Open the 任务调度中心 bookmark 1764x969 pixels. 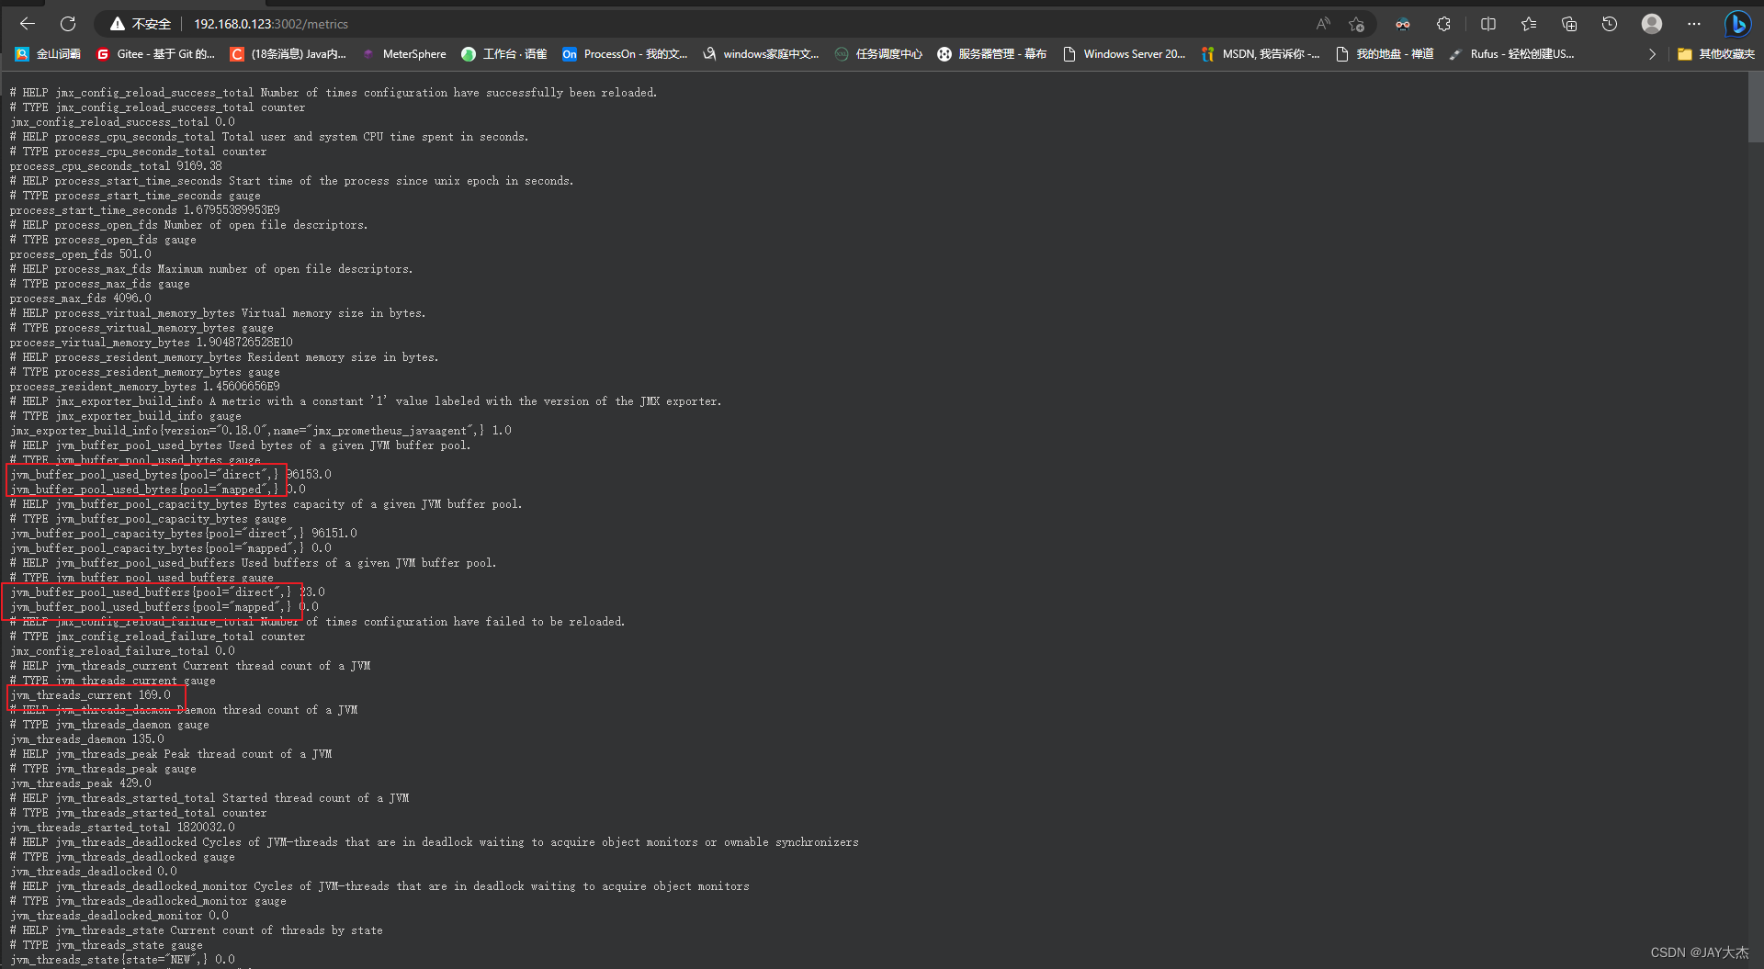(878, 54)
